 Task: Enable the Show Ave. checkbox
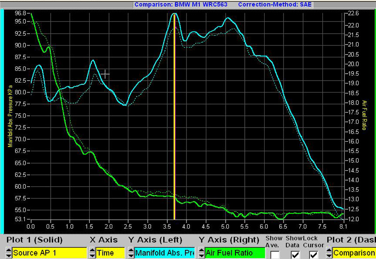(275, 254)
